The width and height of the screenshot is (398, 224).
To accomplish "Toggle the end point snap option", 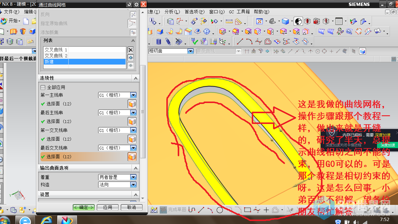I will coord(290,51).
